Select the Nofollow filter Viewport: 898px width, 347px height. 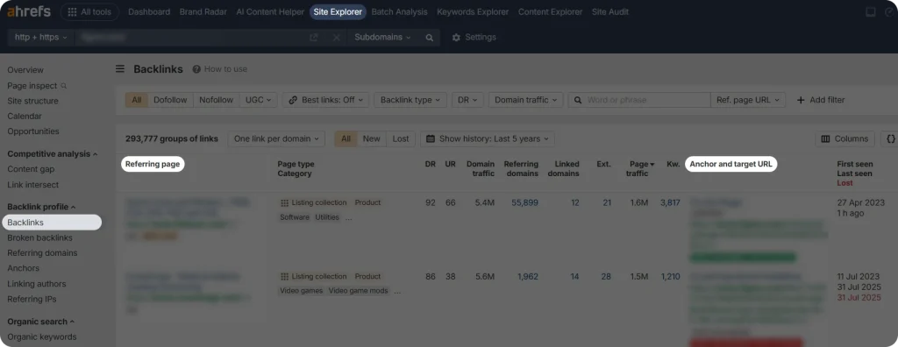(x=216, y=100)
